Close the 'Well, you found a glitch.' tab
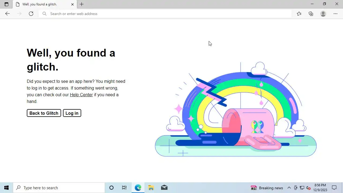343x193 pixels. (72, 4)
